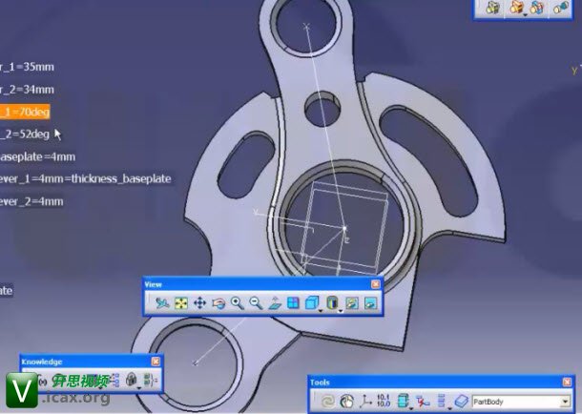Select the baseplate=4mm parameter

[x=37, y=156]
